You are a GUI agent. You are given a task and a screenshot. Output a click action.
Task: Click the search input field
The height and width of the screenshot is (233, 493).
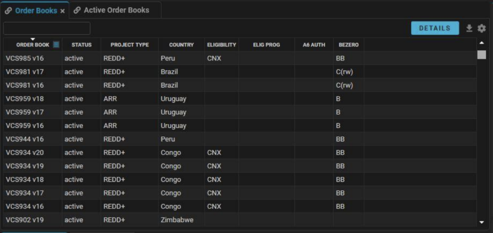point(47,28)
